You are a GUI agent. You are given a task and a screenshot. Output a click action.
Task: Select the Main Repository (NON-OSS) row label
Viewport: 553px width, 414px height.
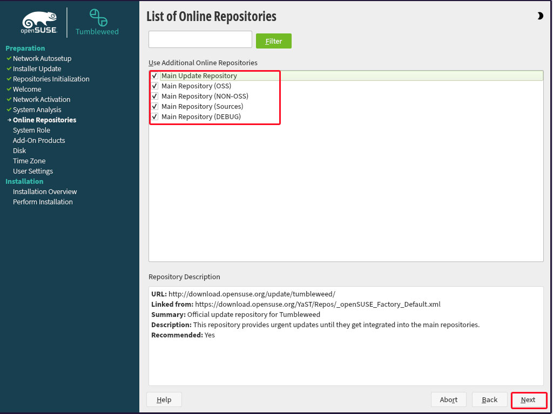click(x=205, y=96)
